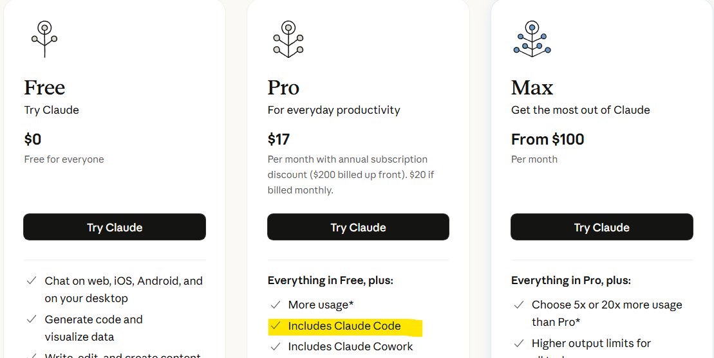
Task: Click the "From $100" Max price
Action: [x=547, y=139]
